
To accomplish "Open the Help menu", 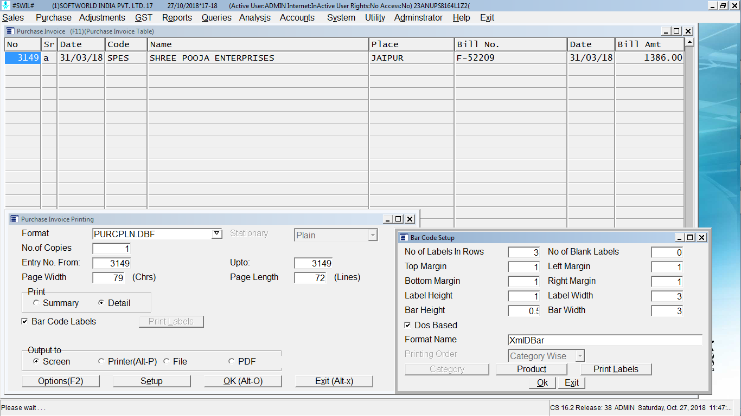I will click(461, 17).
